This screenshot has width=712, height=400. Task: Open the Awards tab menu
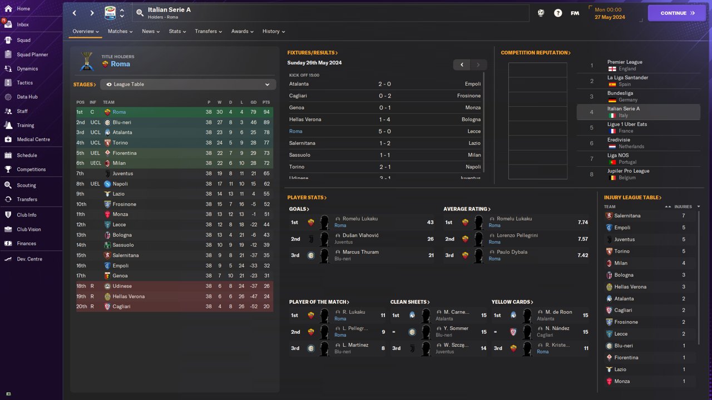[x=243, y=31]
